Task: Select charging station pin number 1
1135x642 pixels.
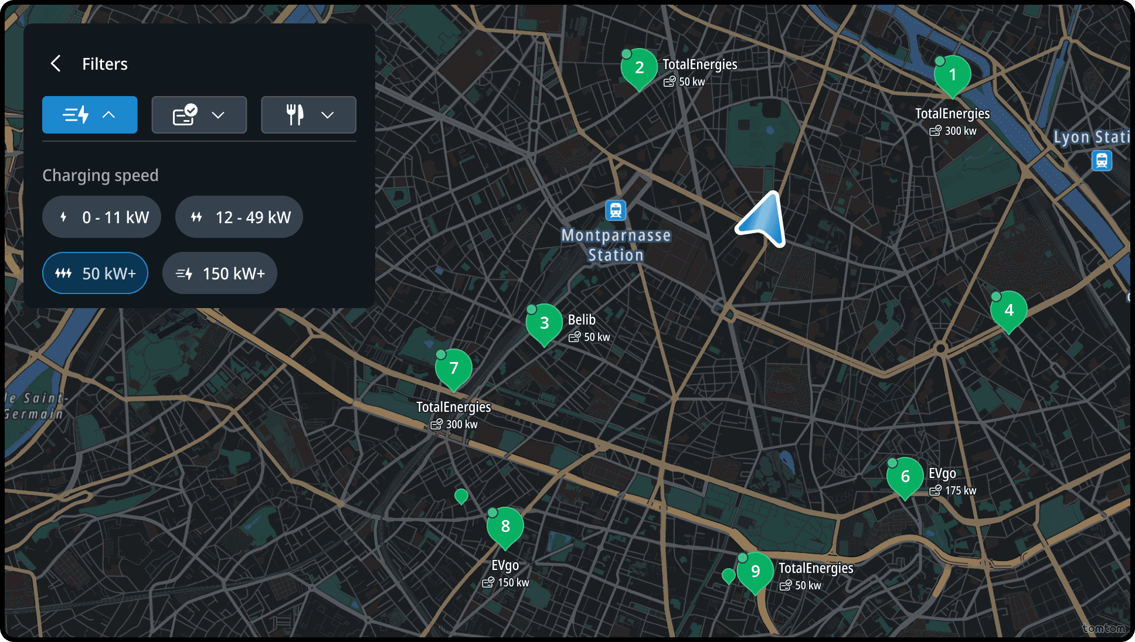Action: pos(952,75)
